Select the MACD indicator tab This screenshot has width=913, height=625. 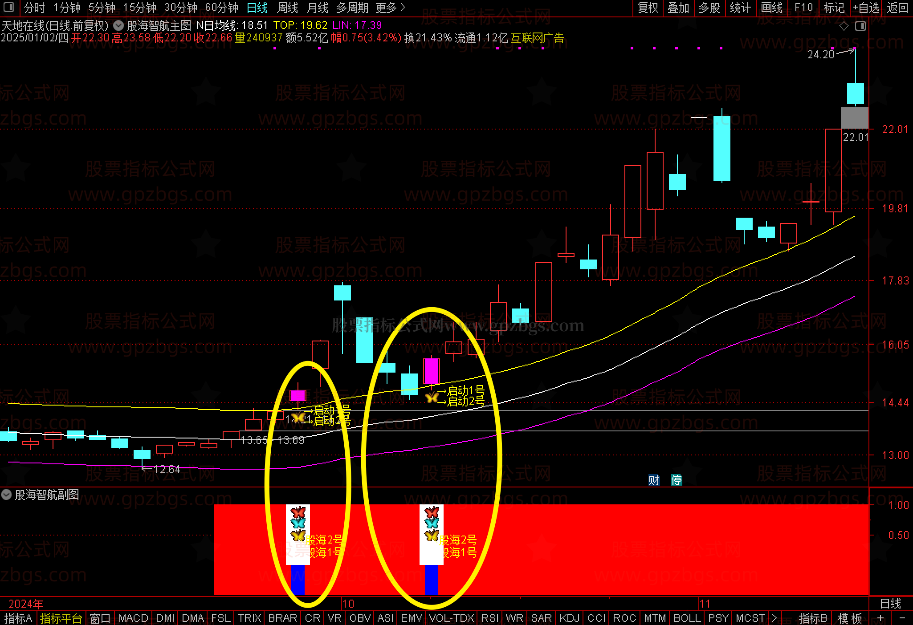point(133,618)
